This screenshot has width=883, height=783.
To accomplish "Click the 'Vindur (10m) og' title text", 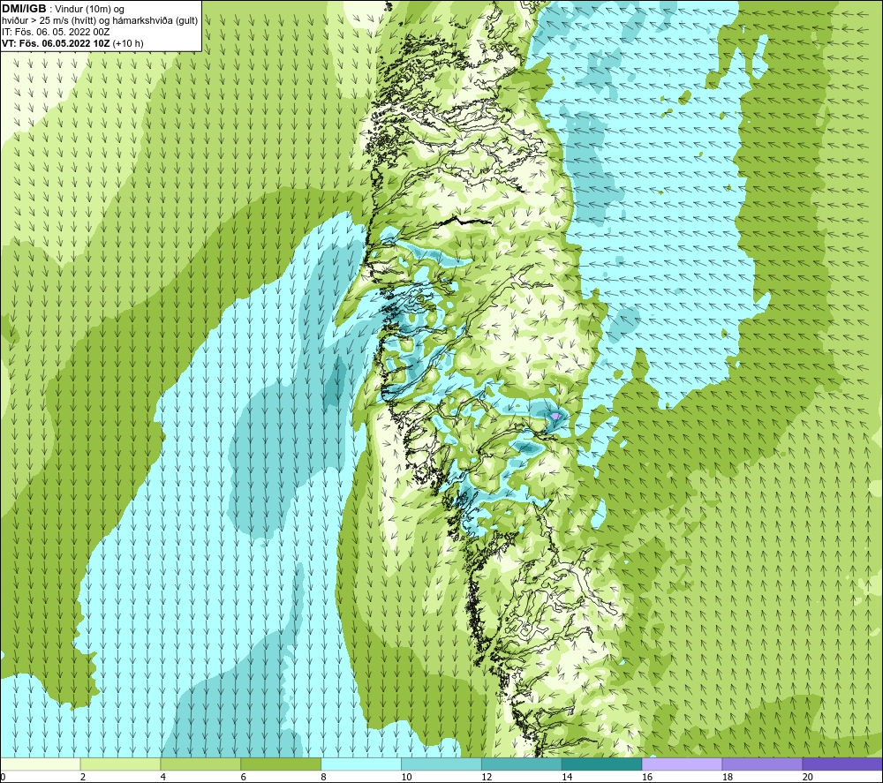I will click(x=89, y=10).
